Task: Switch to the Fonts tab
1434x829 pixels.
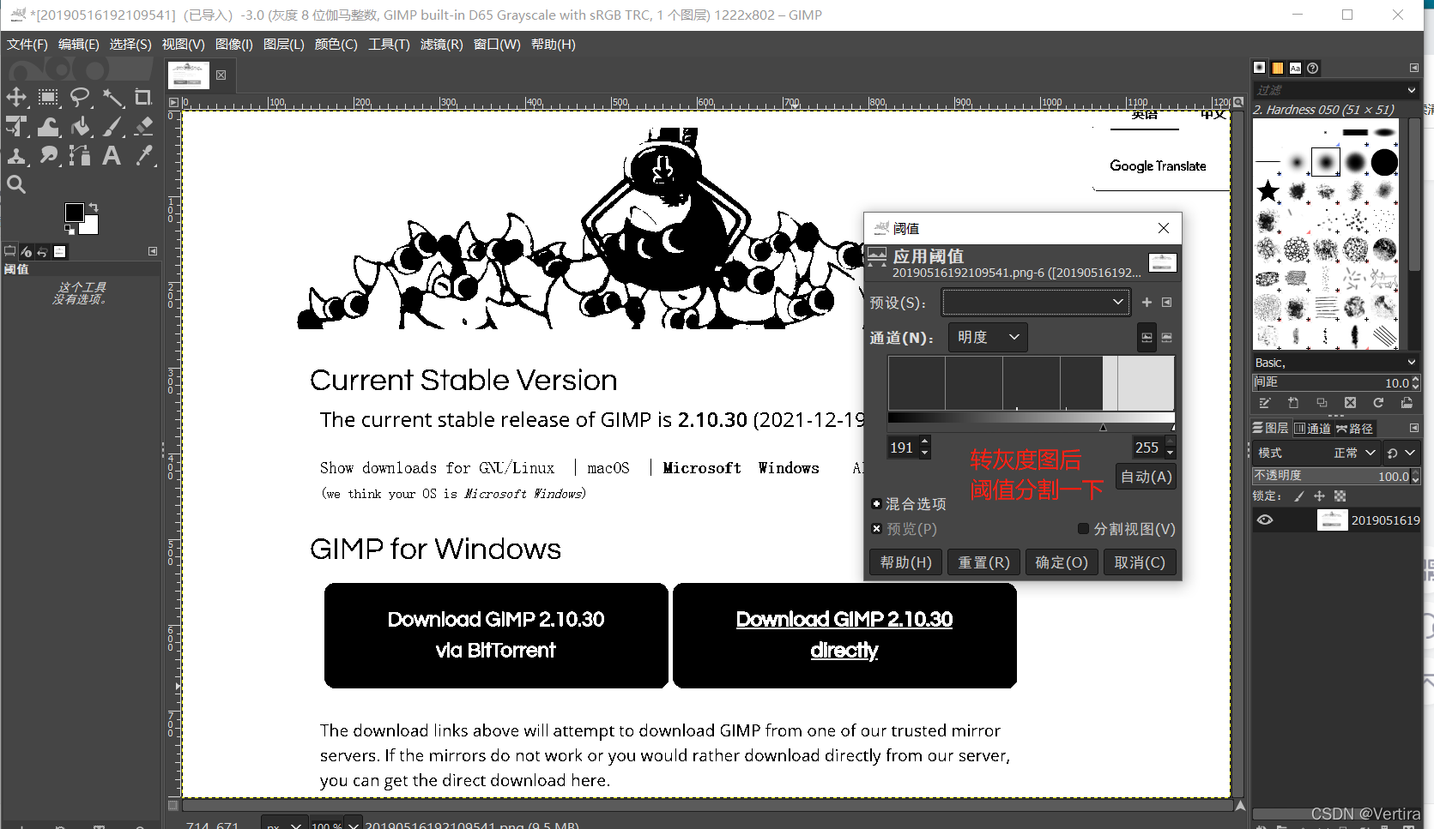Action: tap(1295, 68)
